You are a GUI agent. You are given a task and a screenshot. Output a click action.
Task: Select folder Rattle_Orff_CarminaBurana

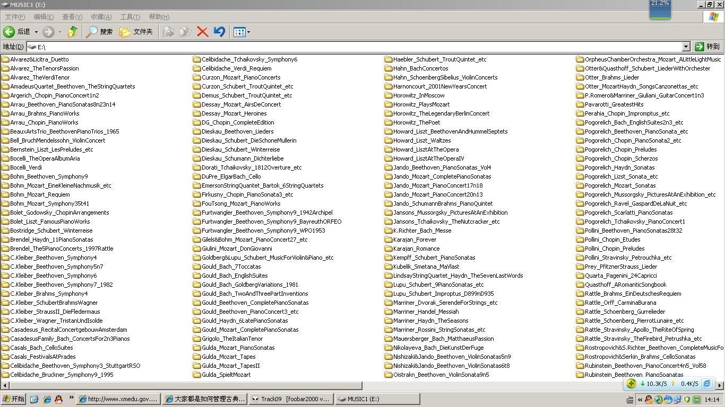click(x=620, y=303)
